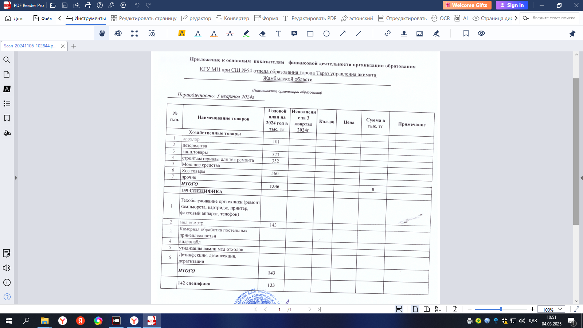Toggle annotation visibility eye icon

click(x=481, y=34)
